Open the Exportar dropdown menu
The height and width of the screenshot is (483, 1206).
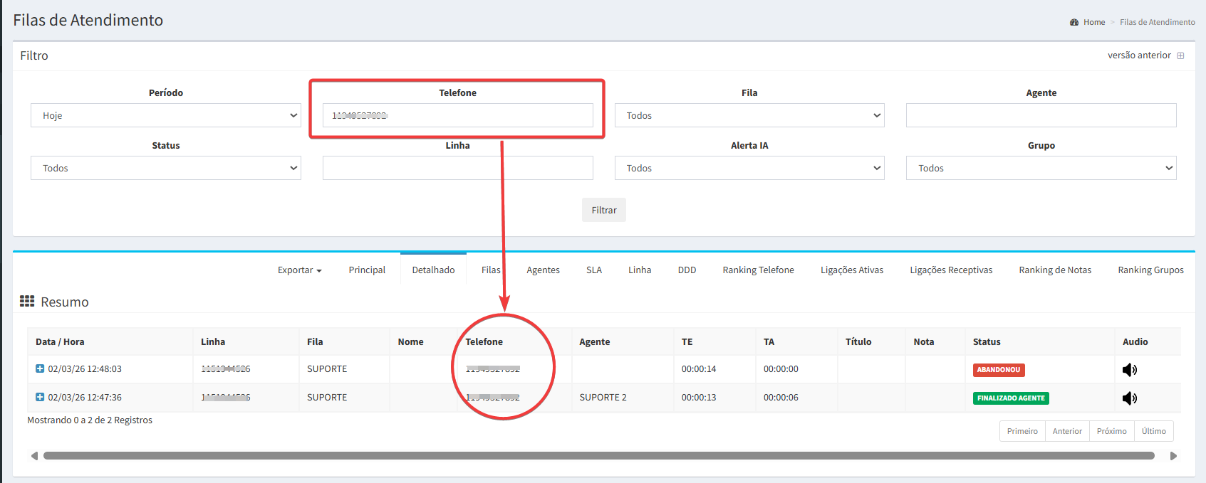[x=299, y=270]
